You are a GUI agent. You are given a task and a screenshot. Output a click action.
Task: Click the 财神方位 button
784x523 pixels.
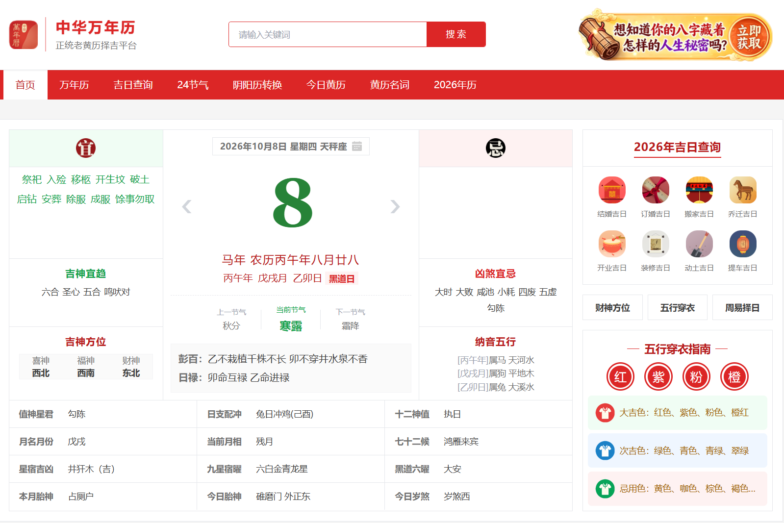tap(612, 307)
